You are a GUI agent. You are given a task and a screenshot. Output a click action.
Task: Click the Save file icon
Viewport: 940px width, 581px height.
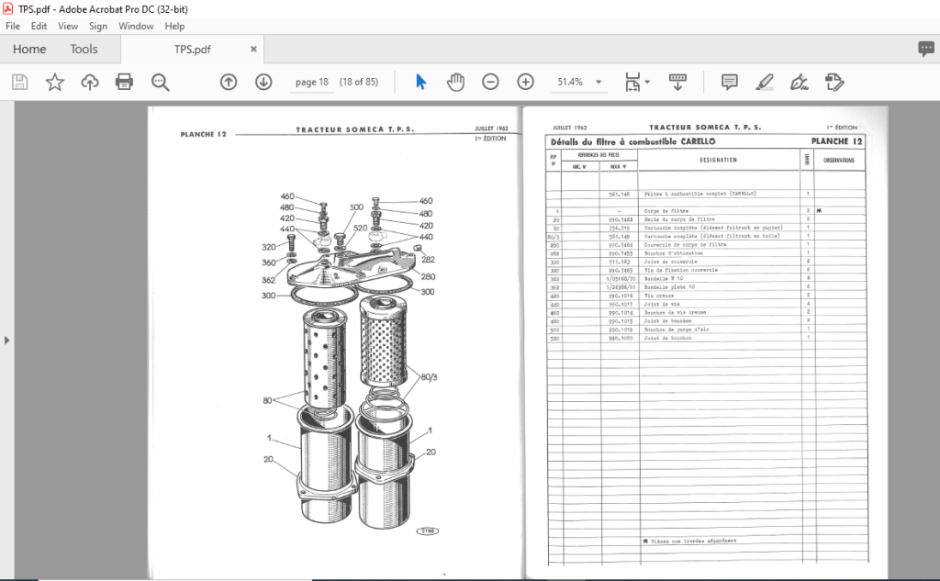click(20, 82)
